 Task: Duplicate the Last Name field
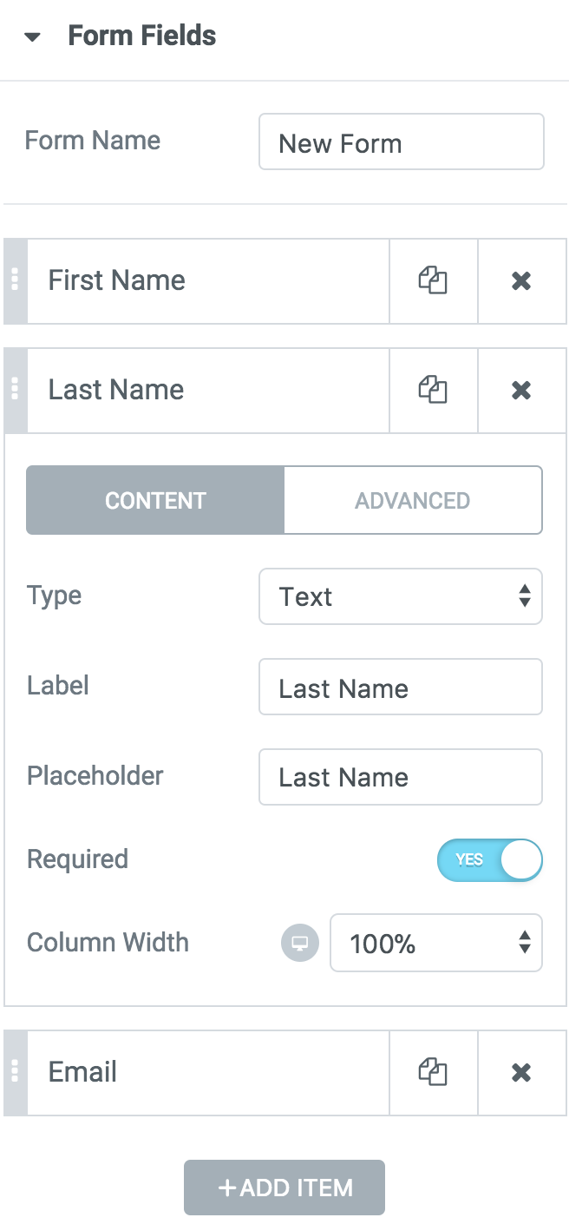433,391
